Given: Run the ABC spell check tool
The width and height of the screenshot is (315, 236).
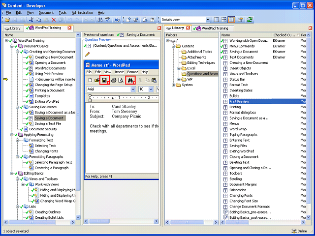Looking at the screenshot, I should tap(108, 20).
